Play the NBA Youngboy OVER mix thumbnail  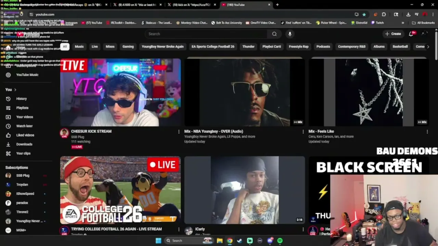(x=245, y=92)
